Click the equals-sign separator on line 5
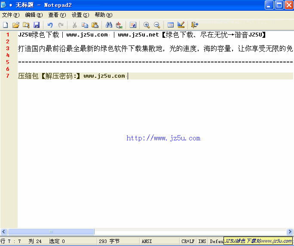 pos(156,62)
